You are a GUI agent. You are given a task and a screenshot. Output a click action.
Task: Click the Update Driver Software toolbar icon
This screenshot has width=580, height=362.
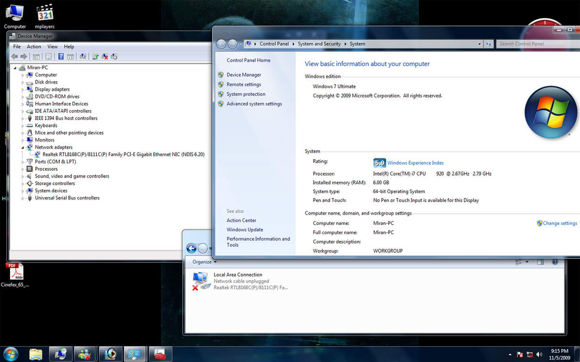coord(96,56)
